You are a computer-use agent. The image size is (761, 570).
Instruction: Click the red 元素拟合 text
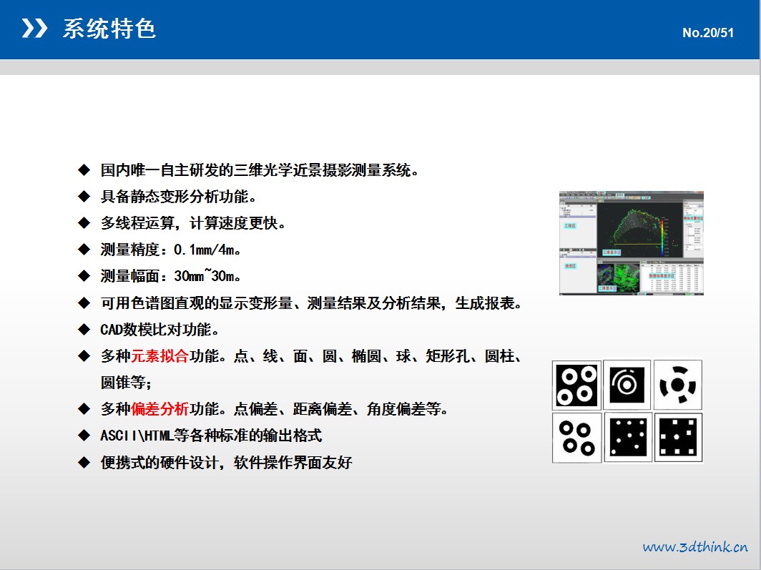pyautogui.click(x=159, y=356)
